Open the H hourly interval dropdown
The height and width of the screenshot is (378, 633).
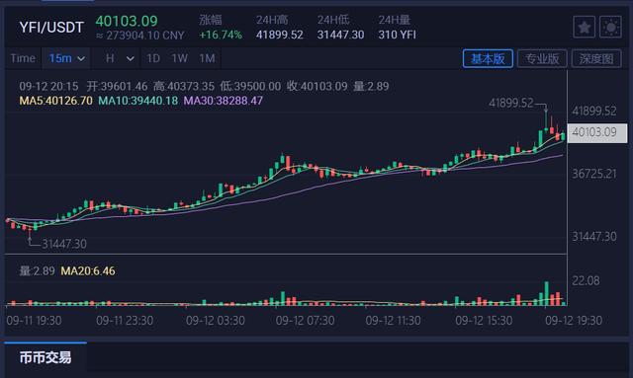click(110, 58)
